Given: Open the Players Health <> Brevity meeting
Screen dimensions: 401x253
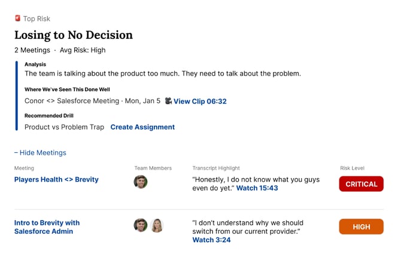Looking at the screenshot, I should 56,179.
